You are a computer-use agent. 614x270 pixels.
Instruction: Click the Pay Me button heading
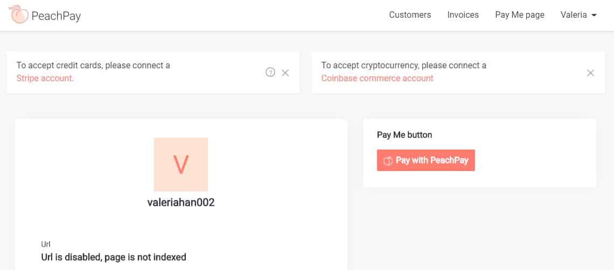point(404,135)
